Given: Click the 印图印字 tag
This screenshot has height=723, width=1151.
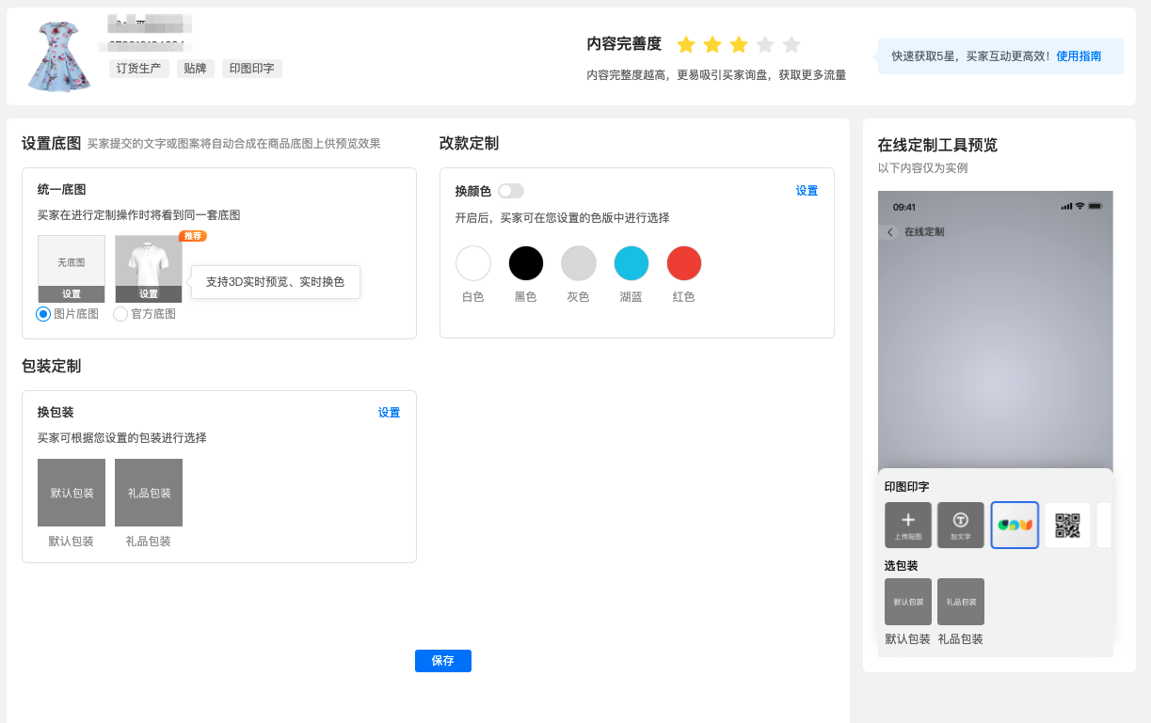Looking at the screenshot, I should tap(251, 69).
